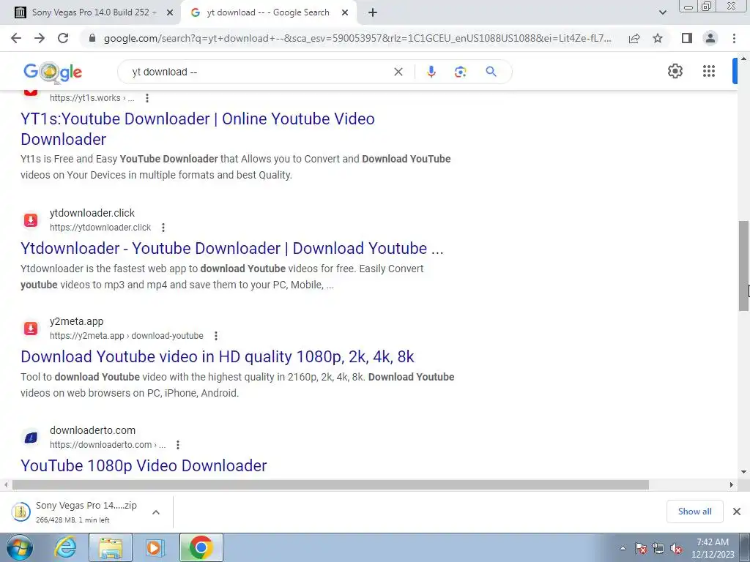Click the magnifier search button
The image size is (750, 562).
491,72
